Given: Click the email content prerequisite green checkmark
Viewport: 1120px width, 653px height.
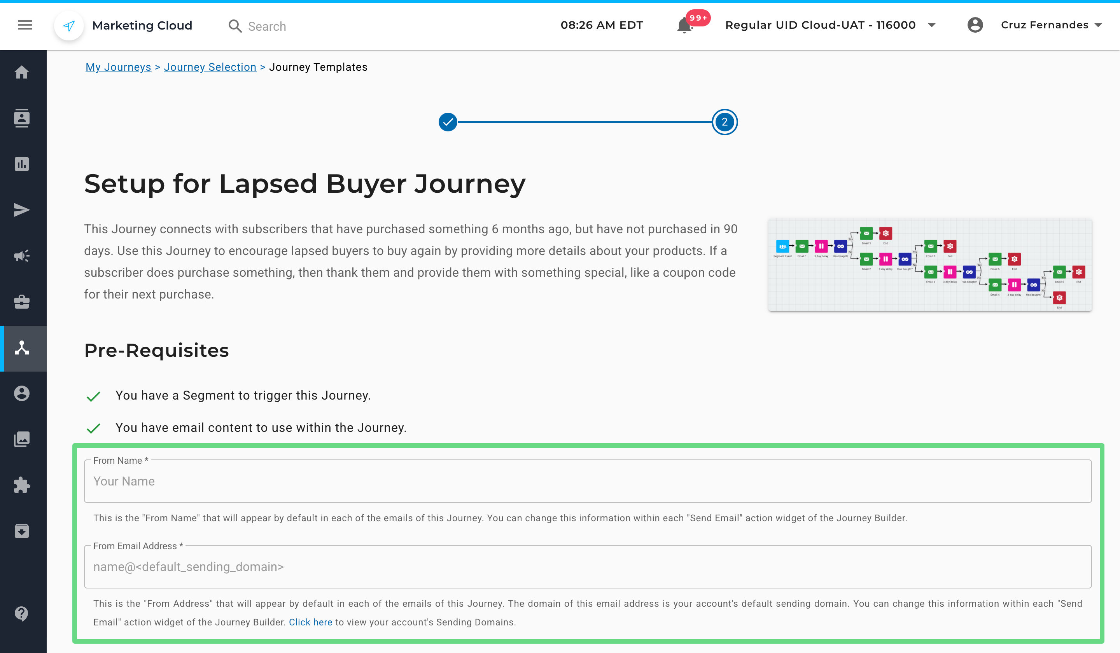Looking at the screenshot, I should (x=93, y=428).
